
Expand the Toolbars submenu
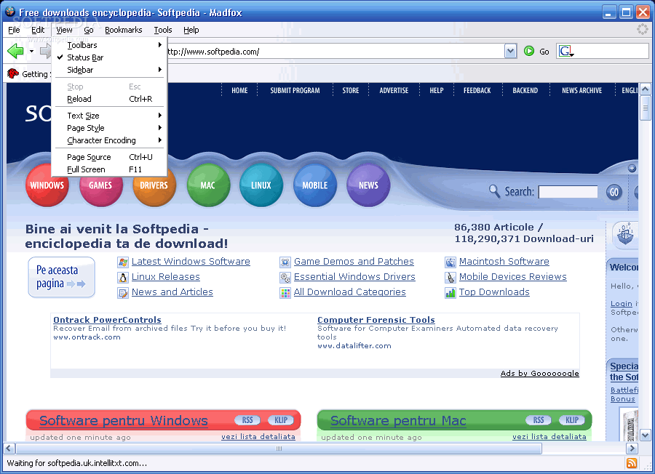109,45
